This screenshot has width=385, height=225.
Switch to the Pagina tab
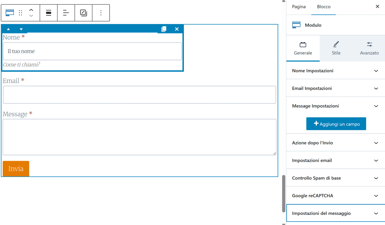click(x=299, y=7)
